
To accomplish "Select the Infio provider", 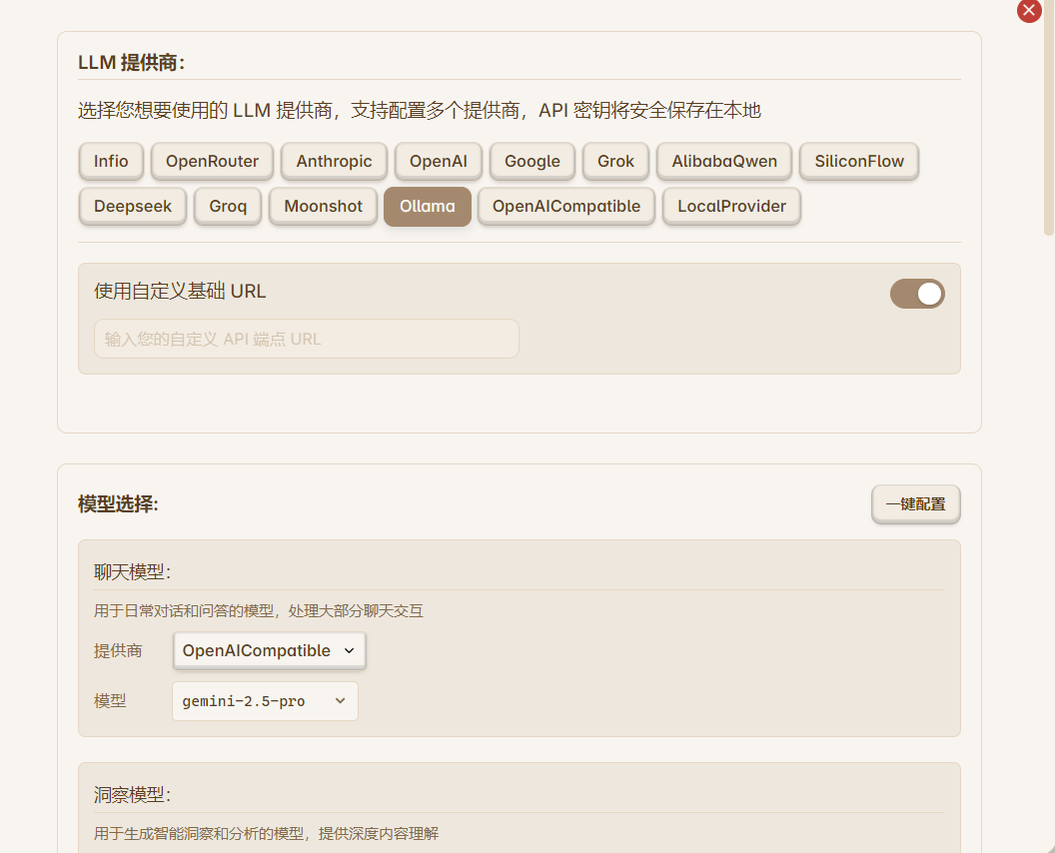I will [111, 162].
